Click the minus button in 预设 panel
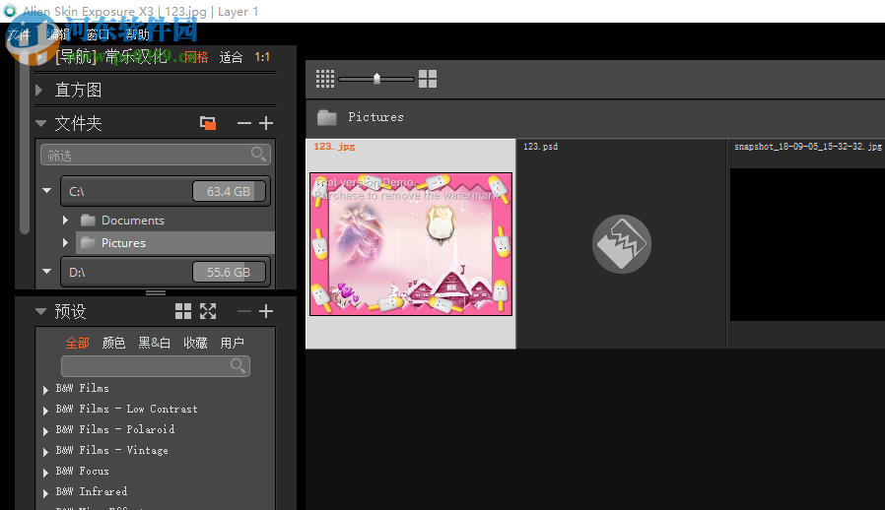Viewport: 885px width, 510px height. pyautogui.click(x=243, y=311)
